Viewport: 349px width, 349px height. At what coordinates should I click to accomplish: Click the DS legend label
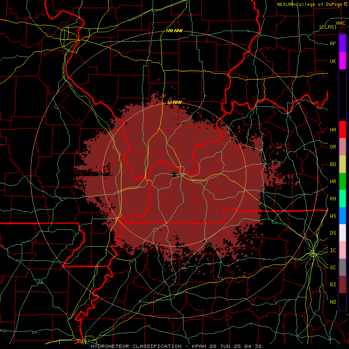point(333,233)
